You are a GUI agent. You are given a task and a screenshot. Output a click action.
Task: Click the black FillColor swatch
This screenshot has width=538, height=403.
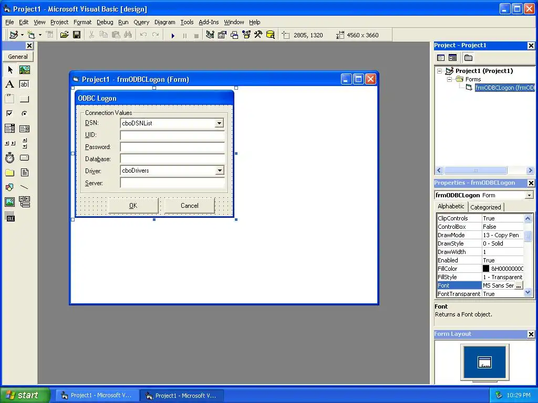coord(486,269)
